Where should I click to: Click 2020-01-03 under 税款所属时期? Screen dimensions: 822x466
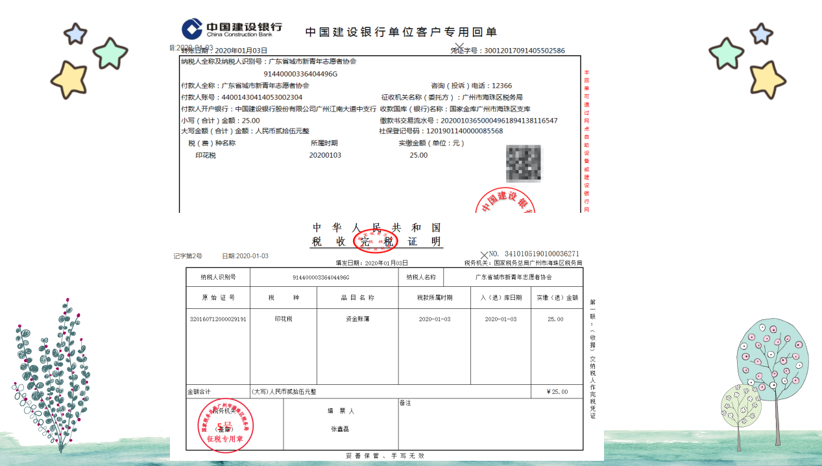point(435,319)
